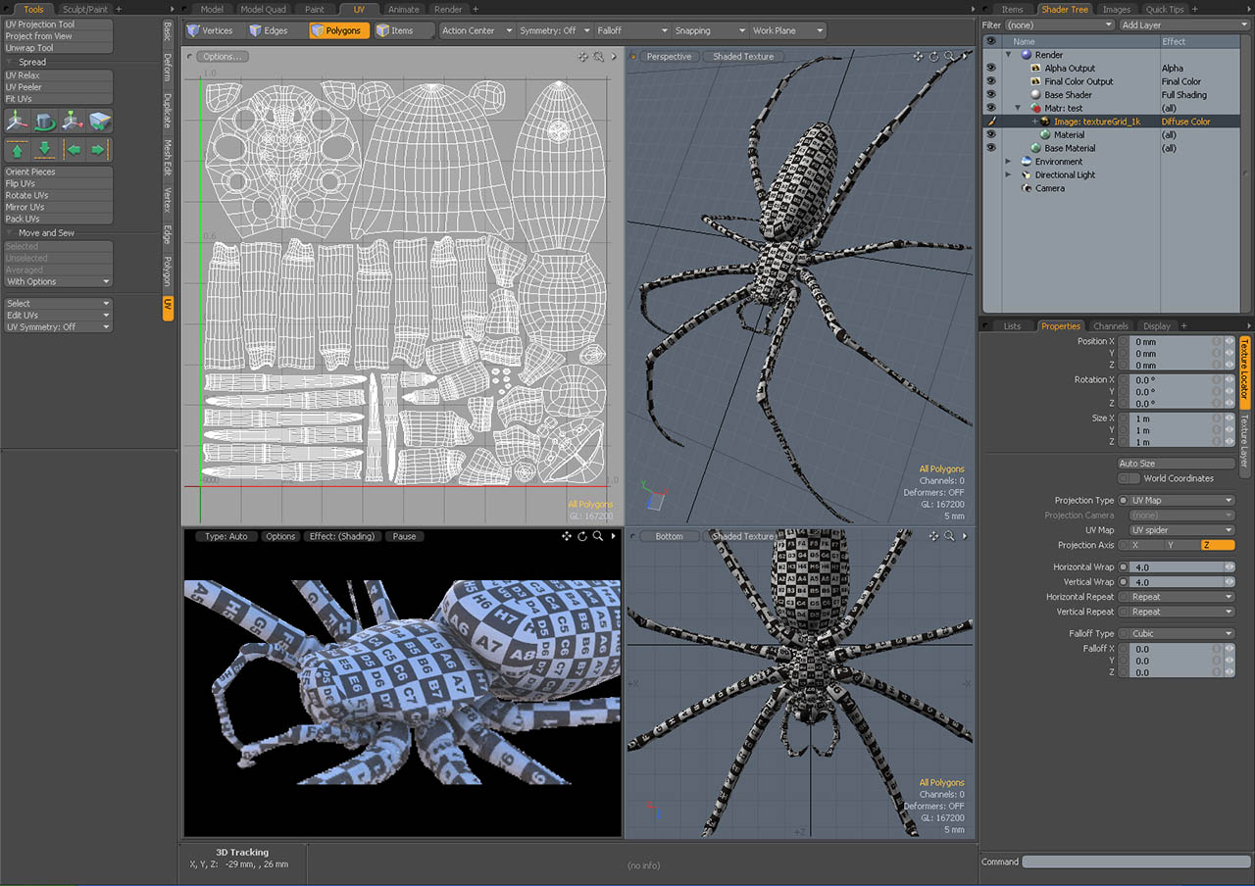Expand the Environment tree item
Screen dimensions: 1255x886
(1008, 162)
